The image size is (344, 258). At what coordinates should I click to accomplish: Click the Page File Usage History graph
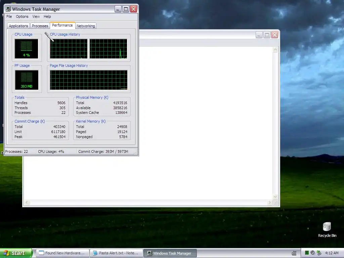pyautogui.click(x=89, y=80)
